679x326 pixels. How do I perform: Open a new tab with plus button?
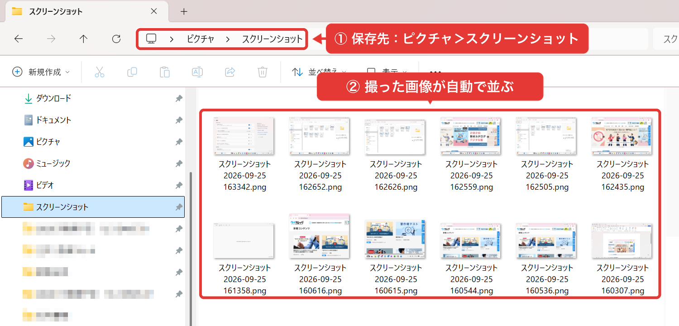(184, 12)
